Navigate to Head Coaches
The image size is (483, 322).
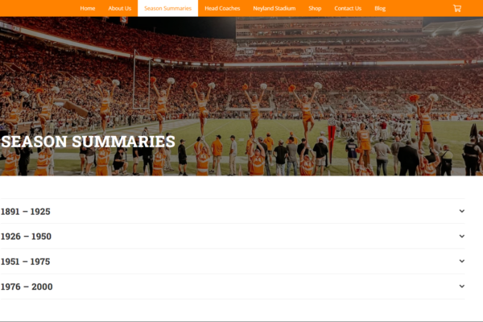tap(222, 8)
